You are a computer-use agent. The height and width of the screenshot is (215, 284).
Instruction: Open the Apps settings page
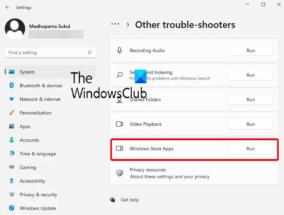pos(50,126)
